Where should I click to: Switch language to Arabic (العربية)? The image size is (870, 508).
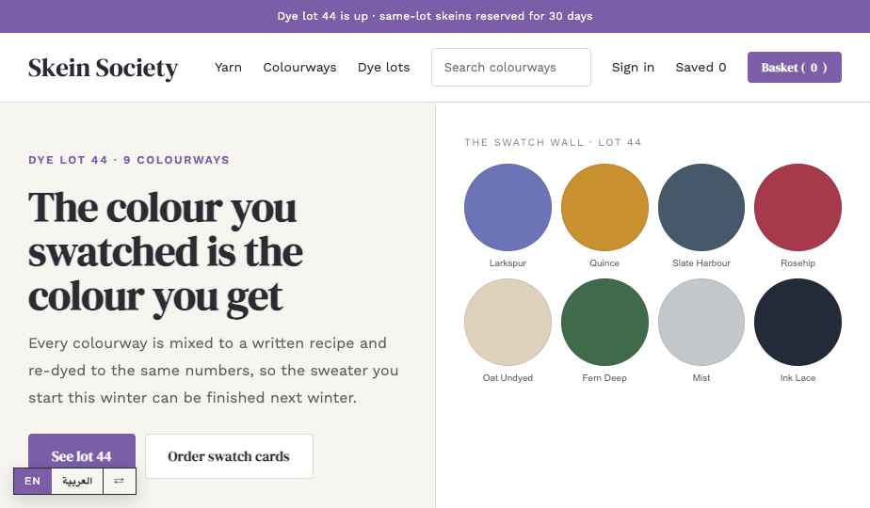pyautogui.click(x=77, y=481)
